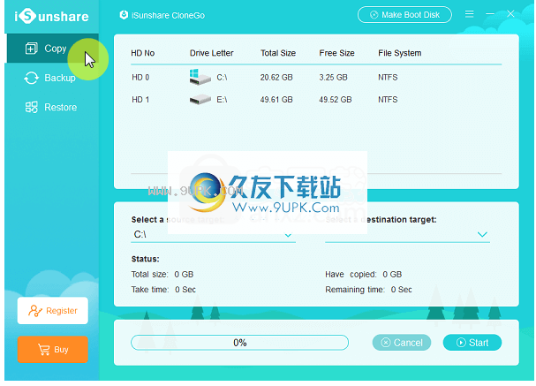Click the 3.25 GB free size cell

click(333, 77)
